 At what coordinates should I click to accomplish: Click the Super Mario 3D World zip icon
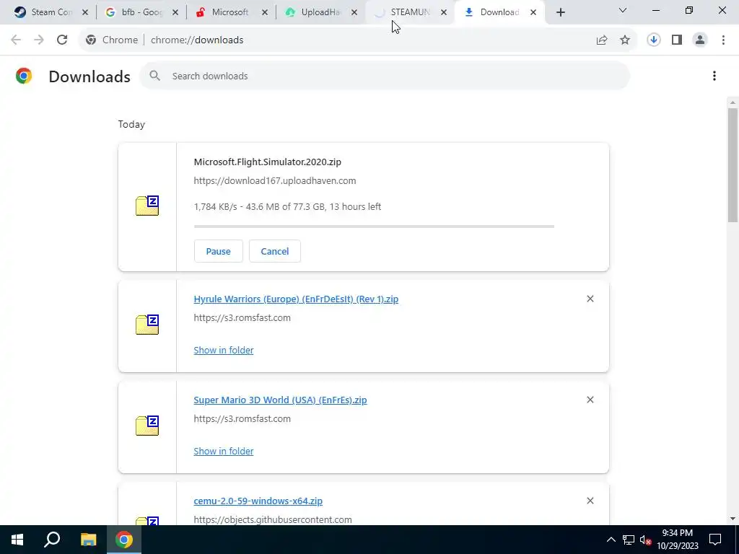coord(147,426)
